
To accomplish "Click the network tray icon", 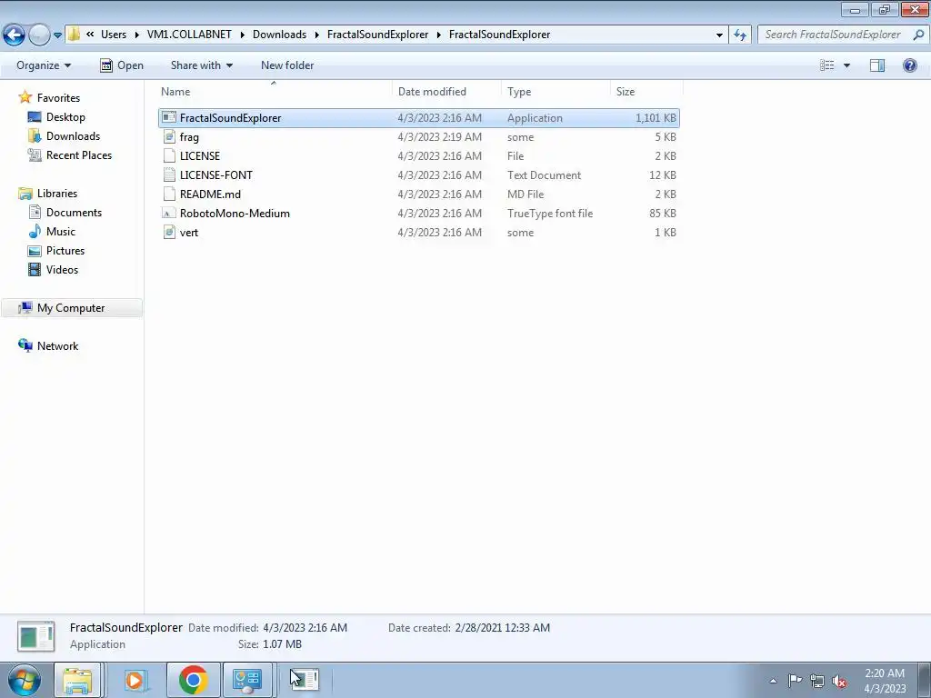I will [817, 681].
